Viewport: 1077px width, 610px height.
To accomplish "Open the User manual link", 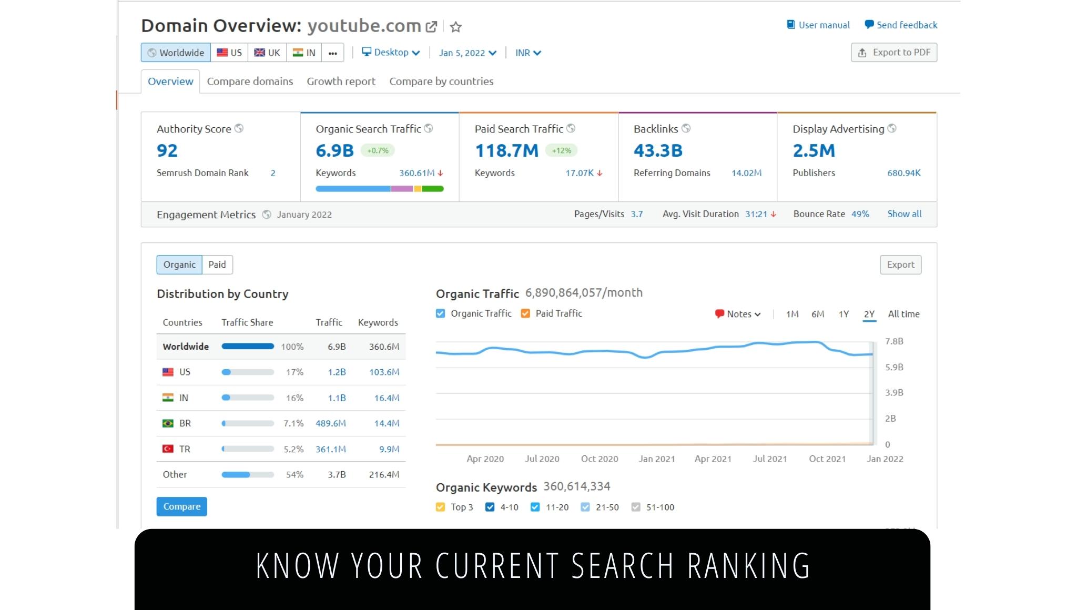I will pos(818,25).
